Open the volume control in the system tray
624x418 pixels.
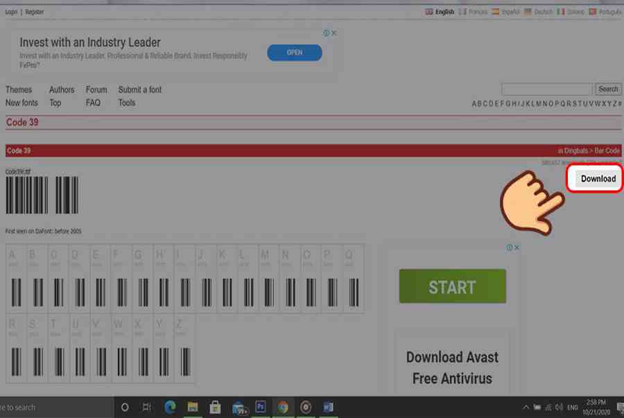pos(559,408)
